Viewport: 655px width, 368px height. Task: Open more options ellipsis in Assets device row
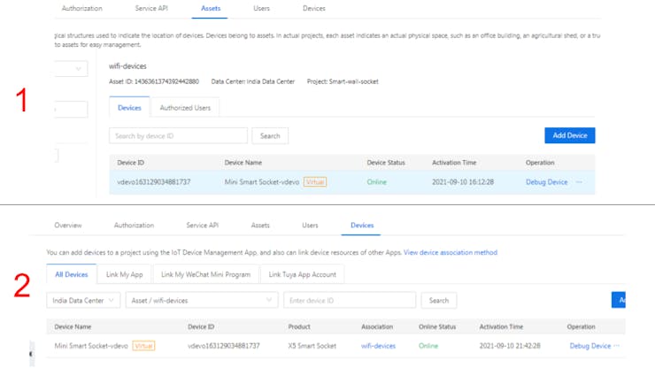pyautogui.click(x=579, y=182)
